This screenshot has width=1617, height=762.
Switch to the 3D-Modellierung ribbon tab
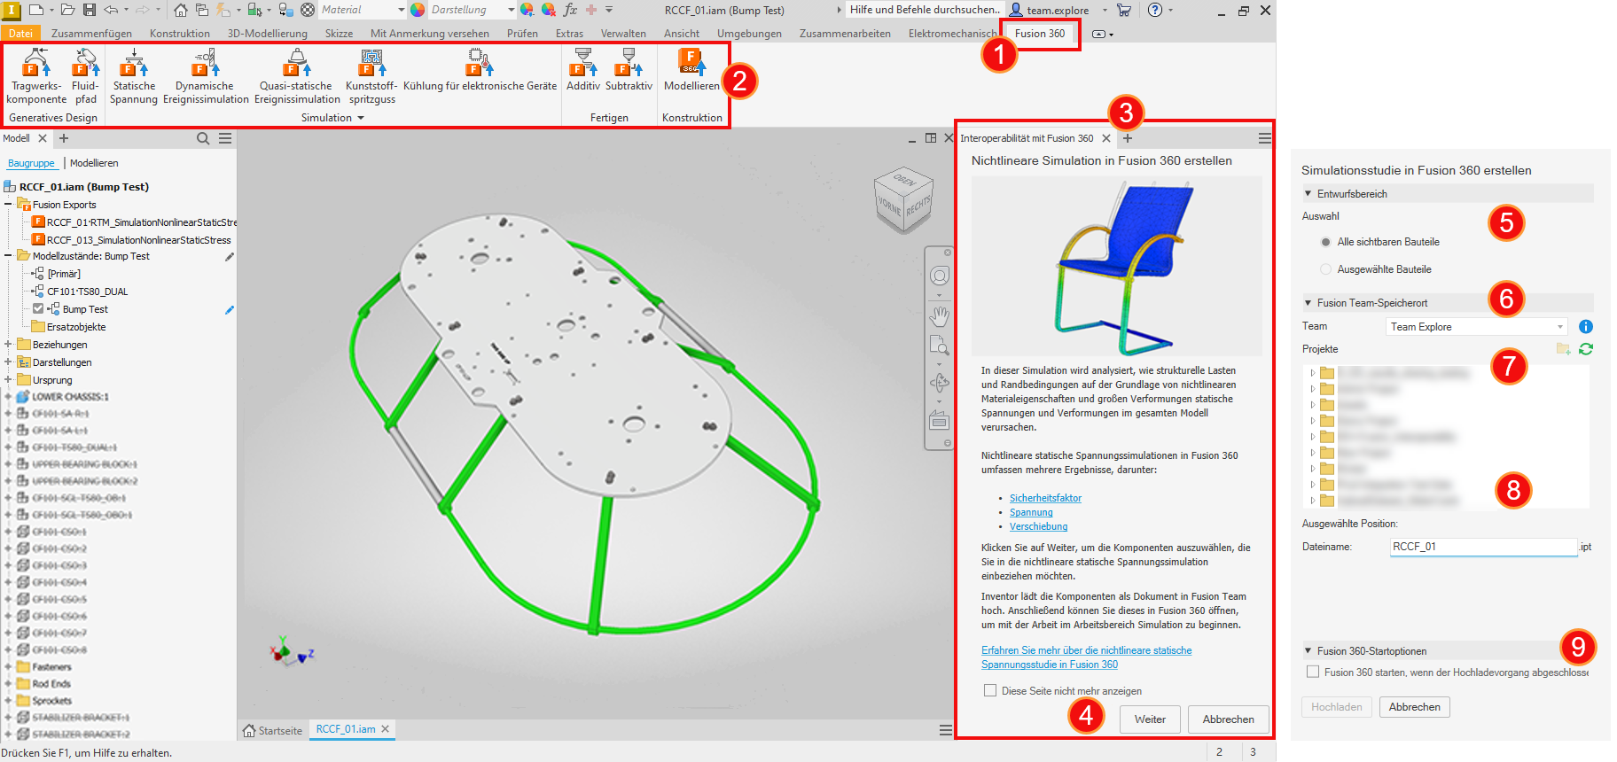click(x=268, y=34)
